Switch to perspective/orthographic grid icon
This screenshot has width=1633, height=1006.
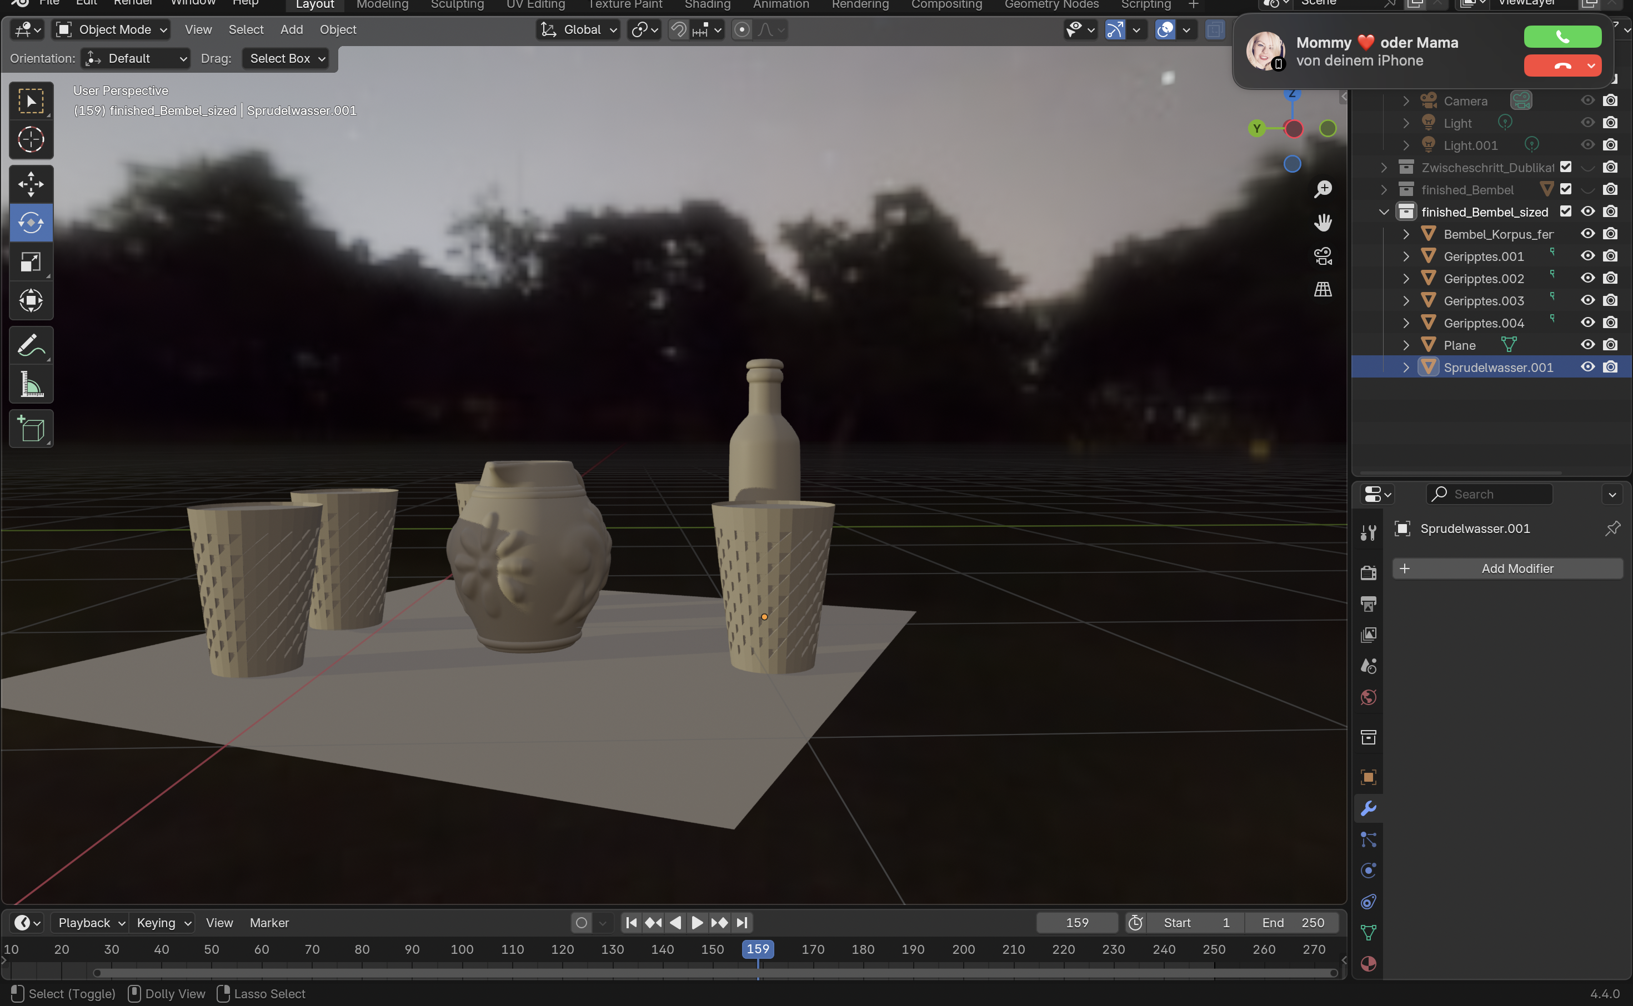click(x=1323, y=289)
